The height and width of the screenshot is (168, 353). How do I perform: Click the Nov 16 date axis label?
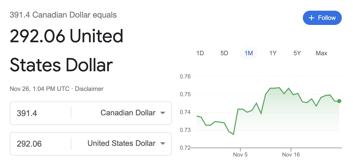point(291,155)
